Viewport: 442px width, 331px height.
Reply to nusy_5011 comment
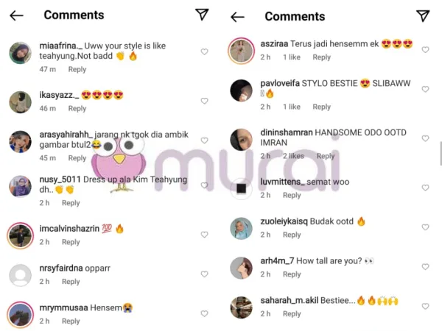(x=71, y=203)
